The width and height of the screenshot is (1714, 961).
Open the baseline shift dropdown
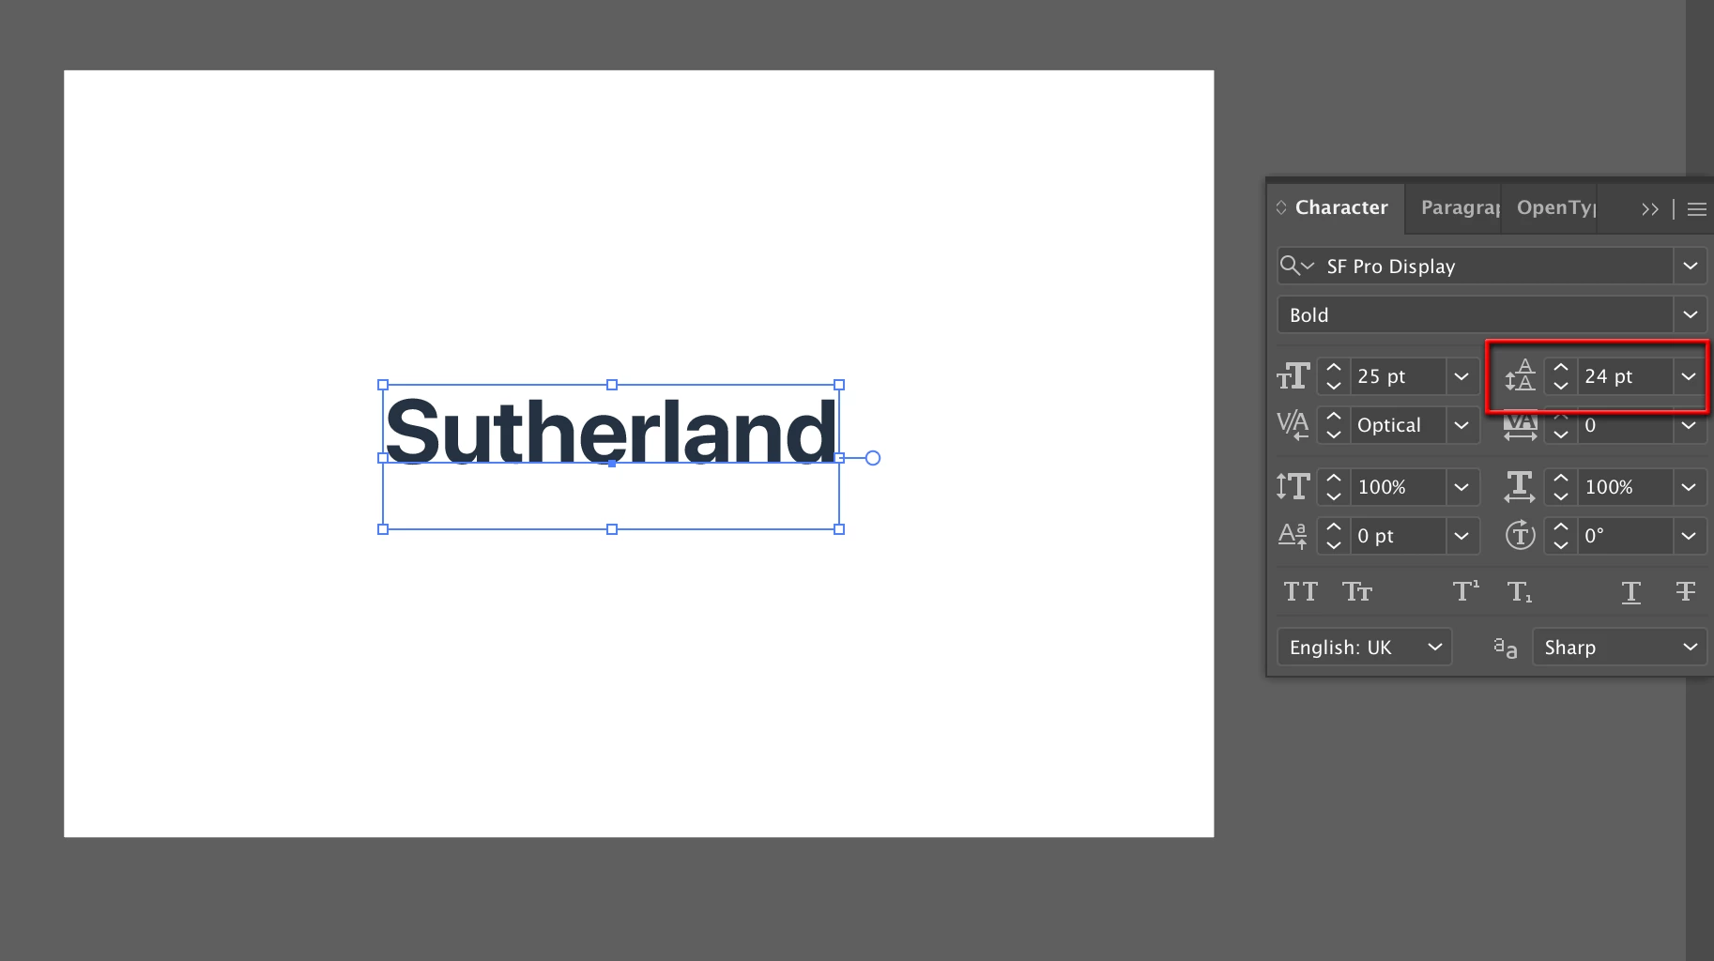pyautogui.click(x=1461, y=536)
